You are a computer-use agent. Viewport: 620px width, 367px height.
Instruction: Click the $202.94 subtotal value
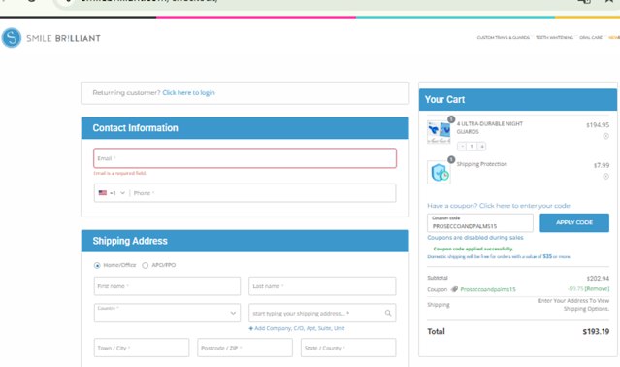[598, 278]
